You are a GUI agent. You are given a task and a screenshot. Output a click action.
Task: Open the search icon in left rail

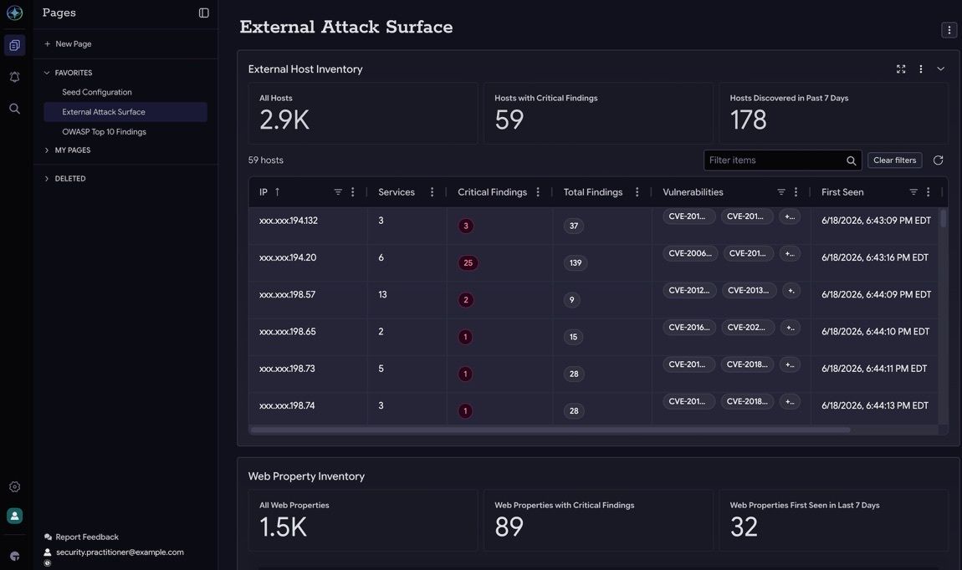click(15, 109)
